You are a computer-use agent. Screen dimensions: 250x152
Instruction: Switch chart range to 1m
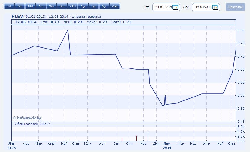point(41,6)
